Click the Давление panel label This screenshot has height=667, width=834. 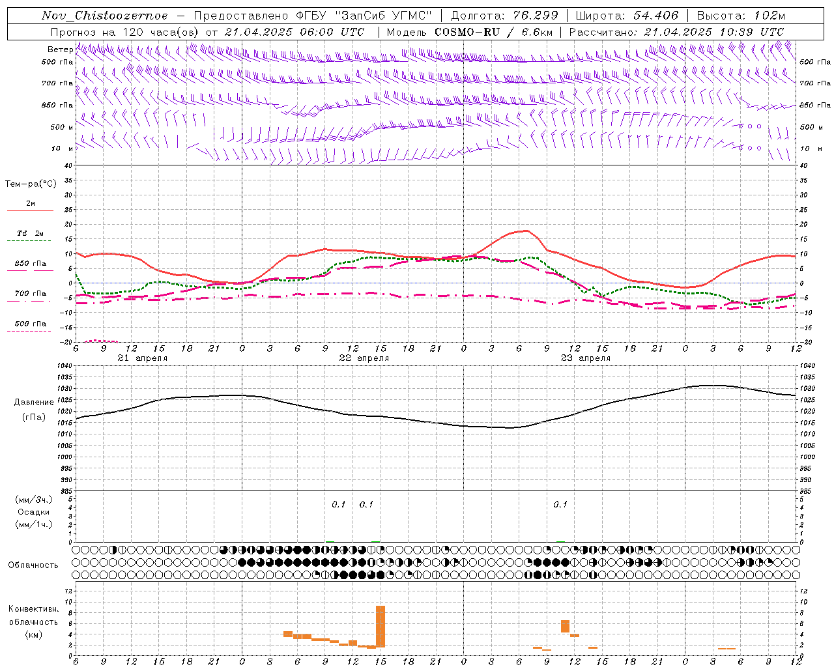click(x=33, y=403)
